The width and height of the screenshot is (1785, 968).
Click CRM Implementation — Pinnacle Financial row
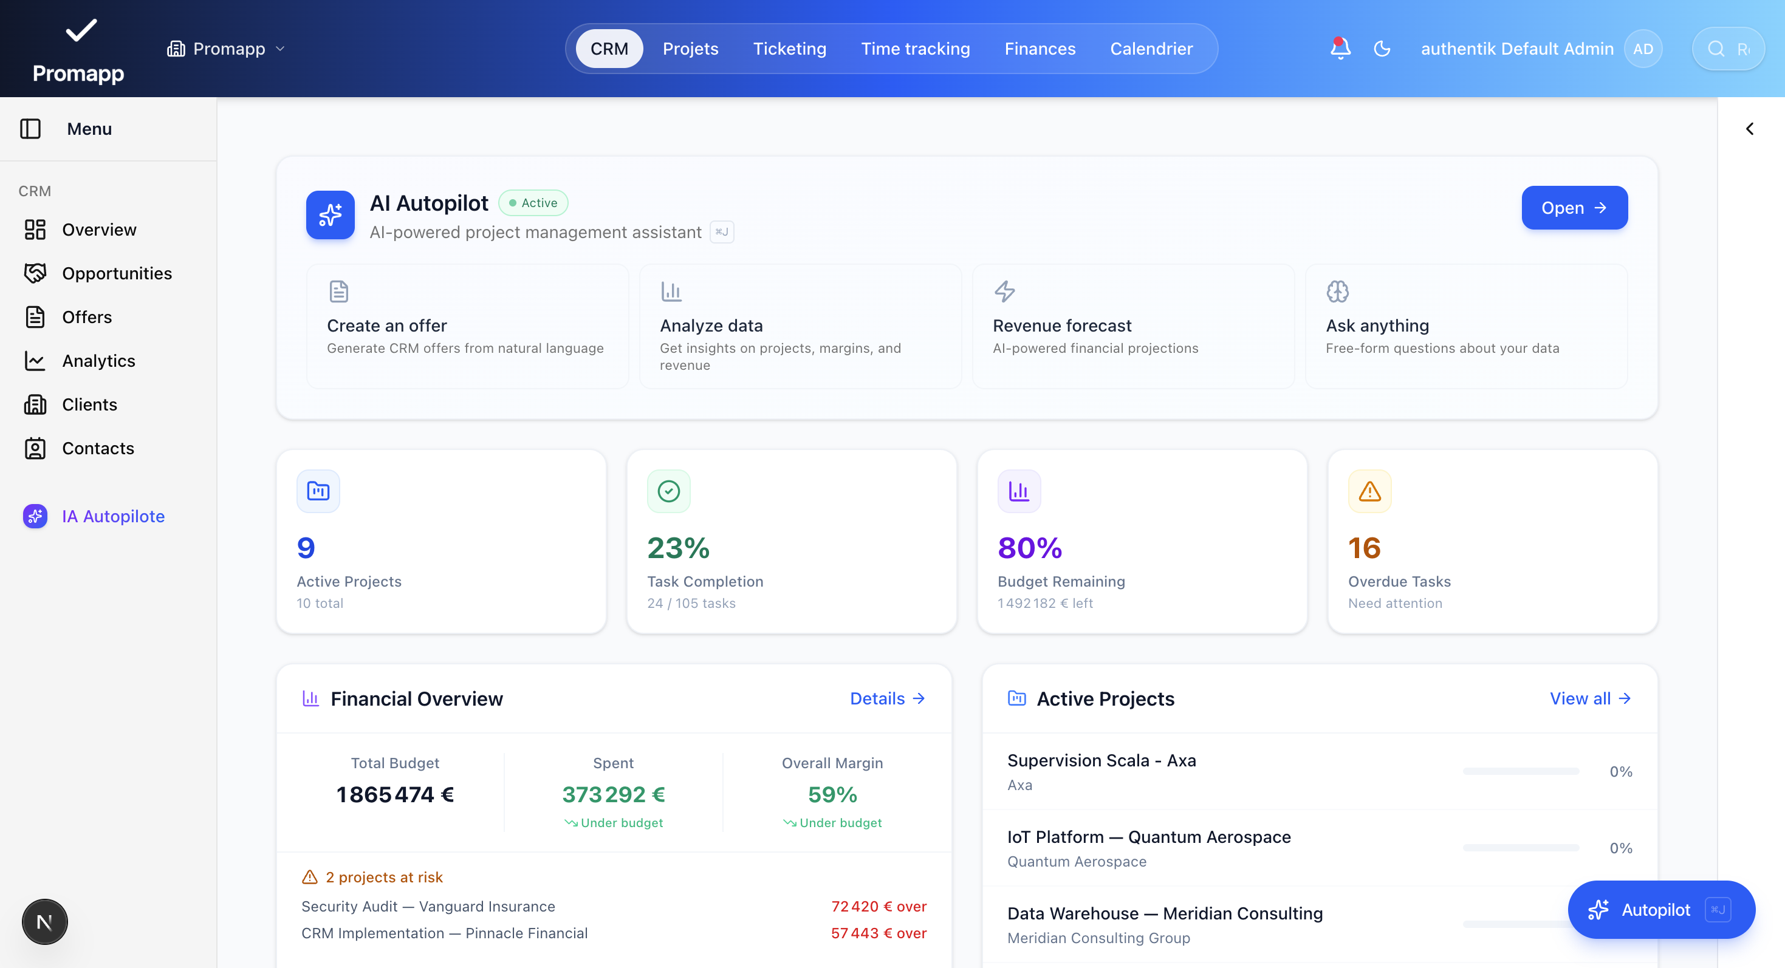[613, 933]
